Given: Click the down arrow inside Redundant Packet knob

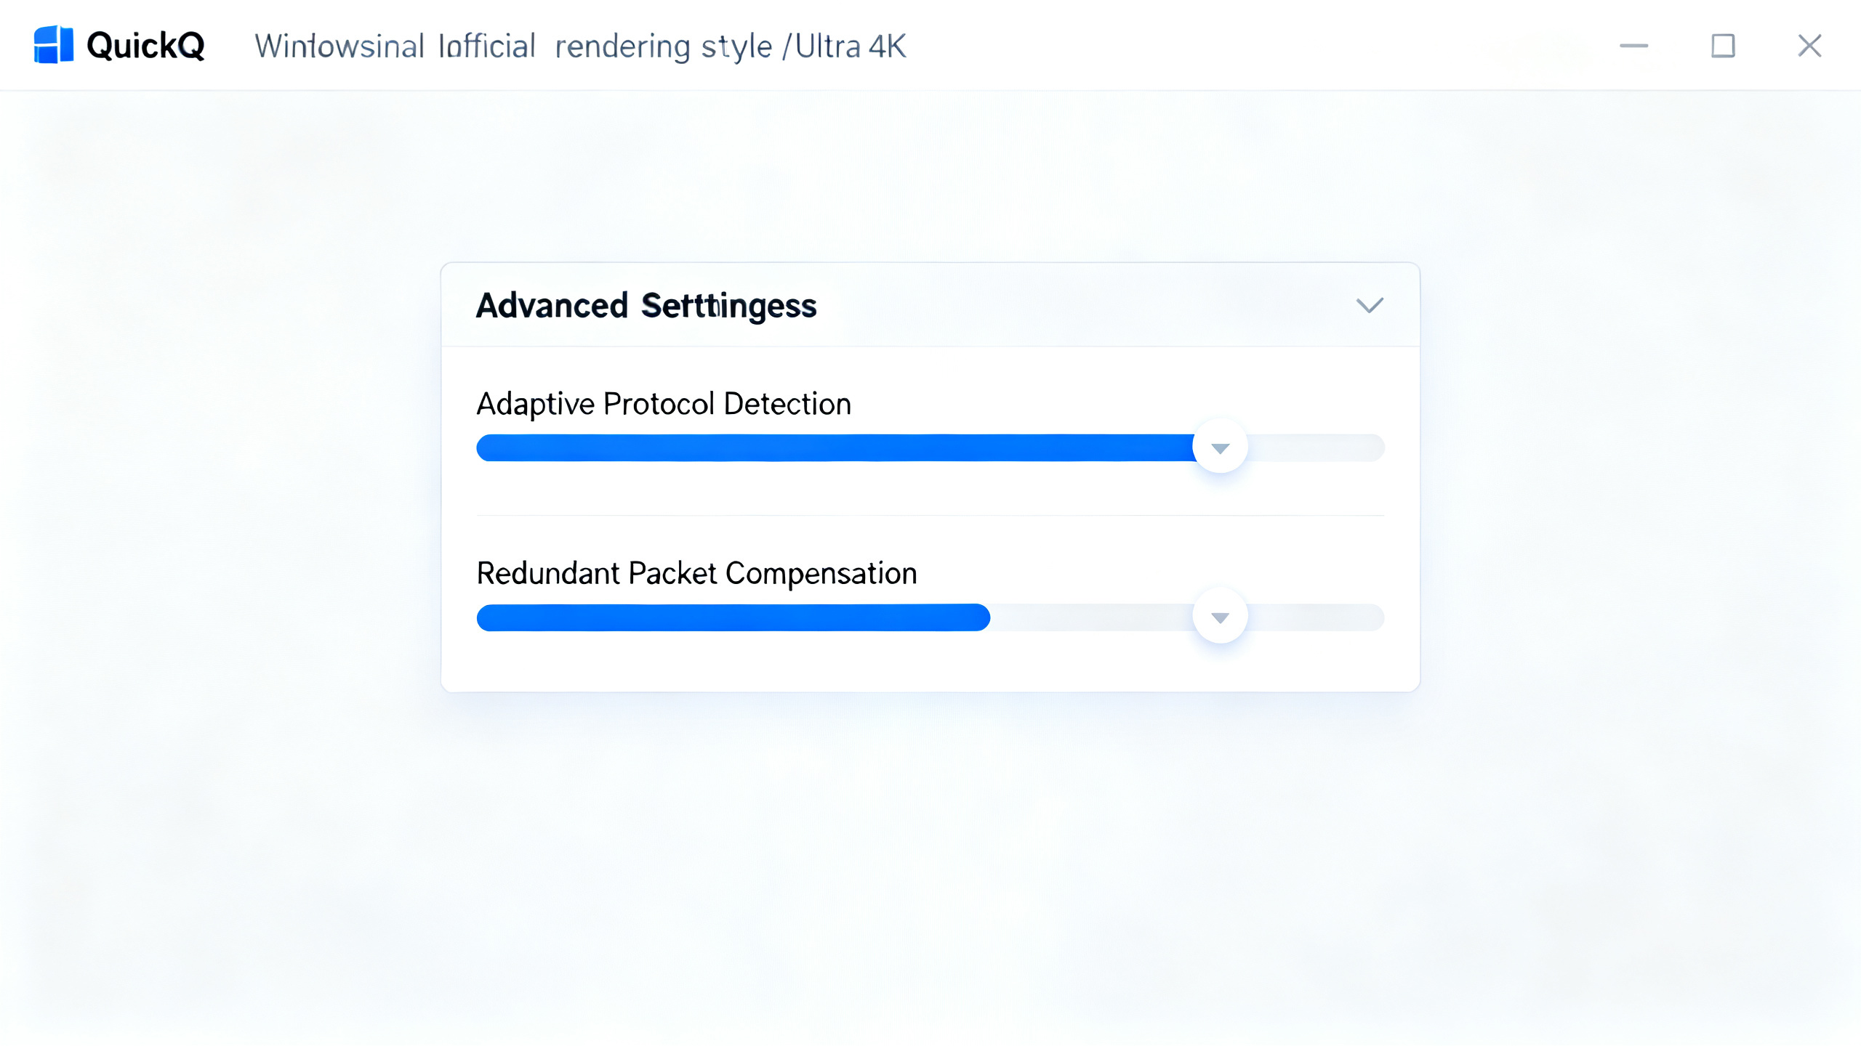Looking at the screenshot, I should pos(1220,618).
